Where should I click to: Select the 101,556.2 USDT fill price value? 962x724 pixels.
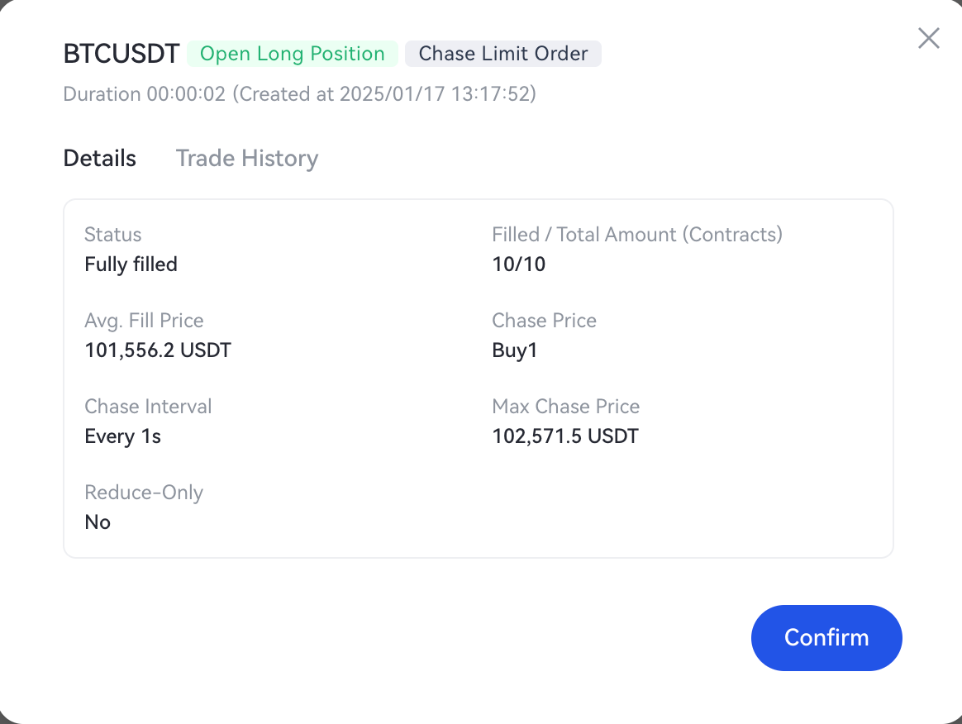[158, 350]
